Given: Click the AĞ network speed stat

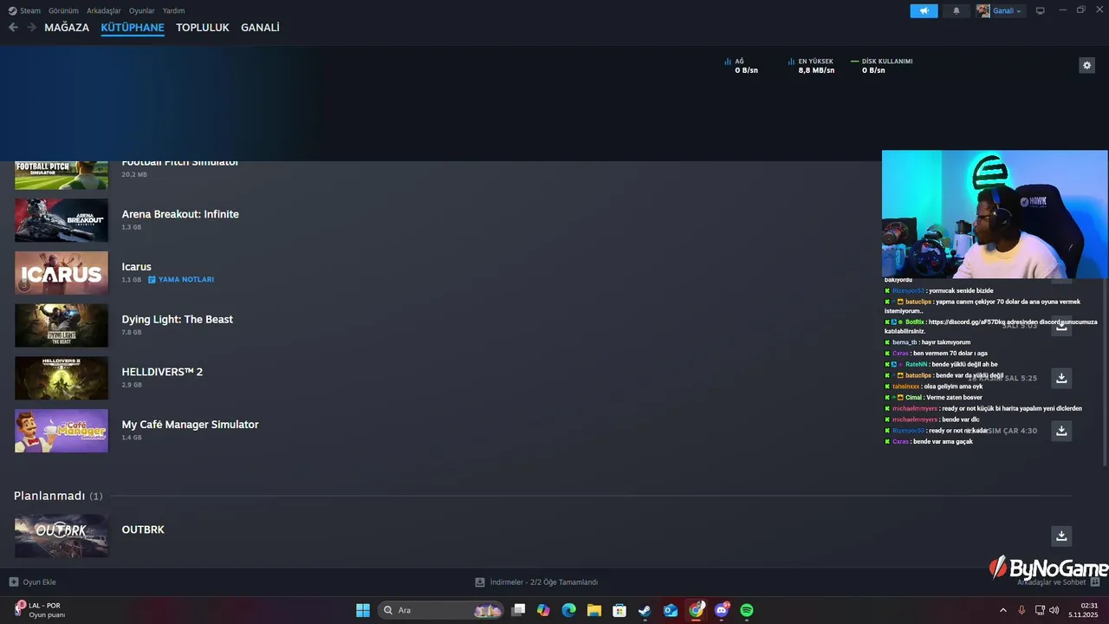Looking at the screenshot, I should tap(742, 66).
